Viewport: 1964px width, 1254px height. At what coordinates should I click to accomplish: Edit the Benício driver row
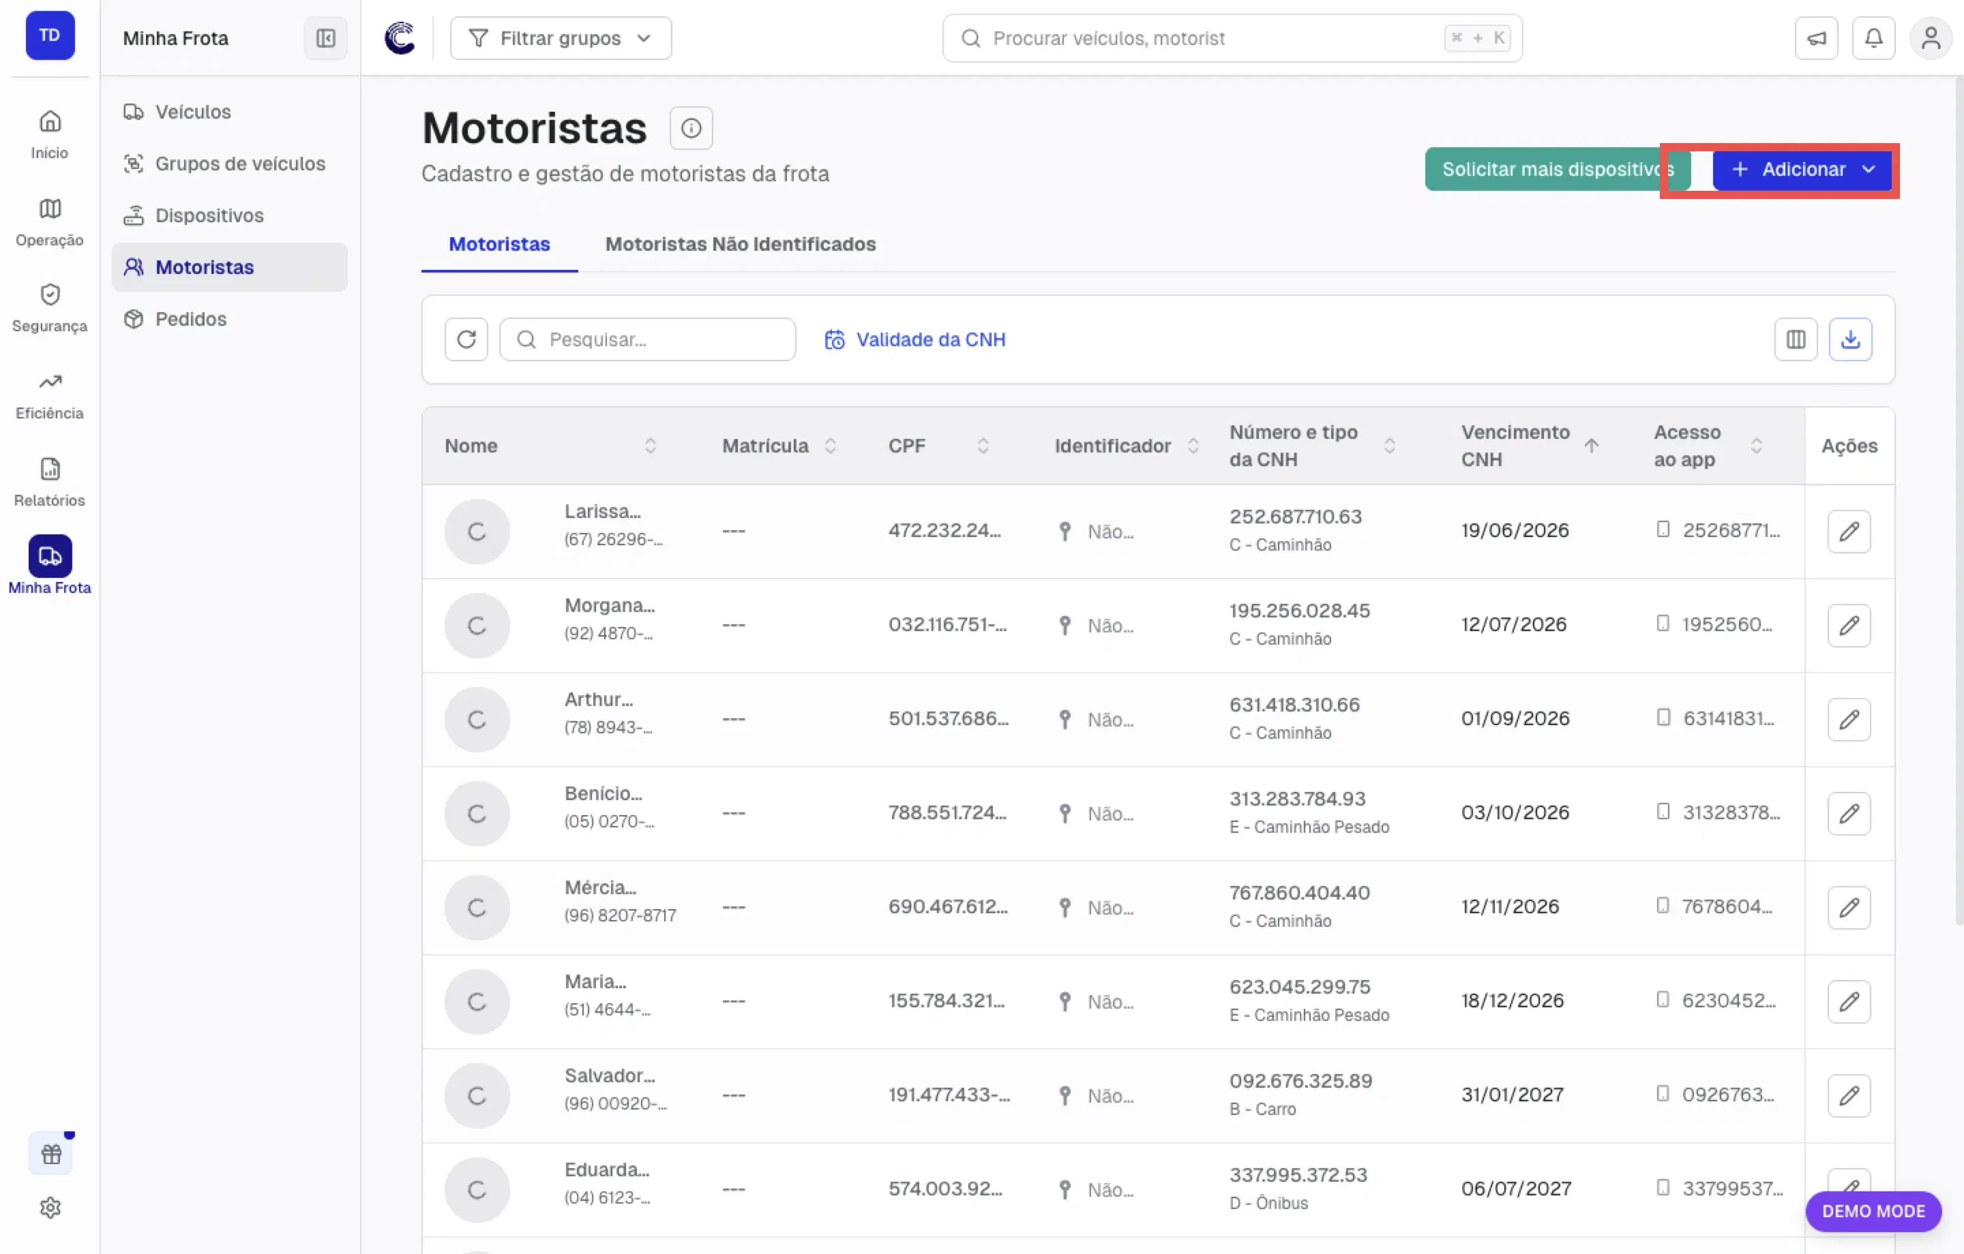[1848, 814]
